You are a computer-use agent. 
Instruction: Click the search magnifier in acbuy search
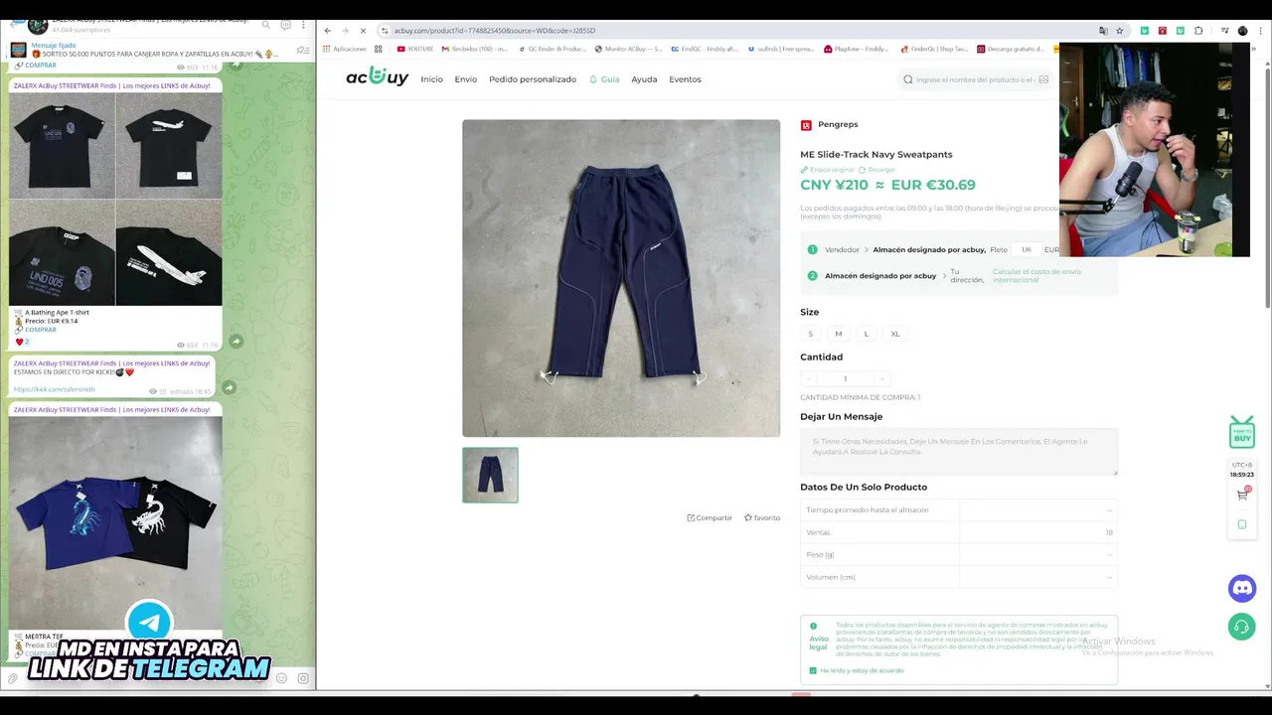point(907,79)
